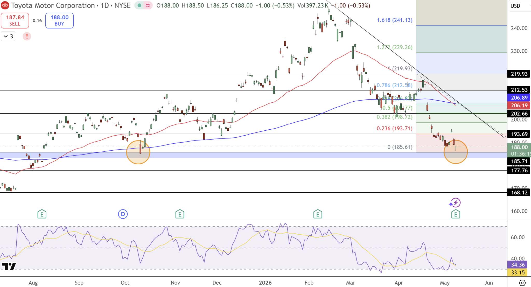Click the 168.12 price axis label

click(519, 192)
